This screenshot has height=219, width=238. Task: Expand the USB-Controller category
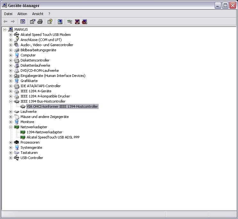(x=11, y=158)
